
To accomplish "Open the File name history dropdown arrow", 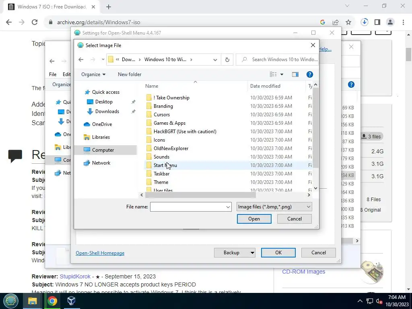I will (228, 207).
